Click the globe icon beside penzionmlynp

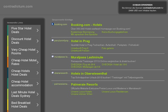pos(53,40)
